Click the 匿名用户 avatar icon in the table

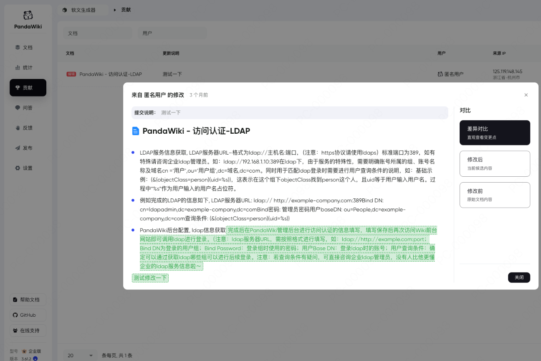click(440, 74)
